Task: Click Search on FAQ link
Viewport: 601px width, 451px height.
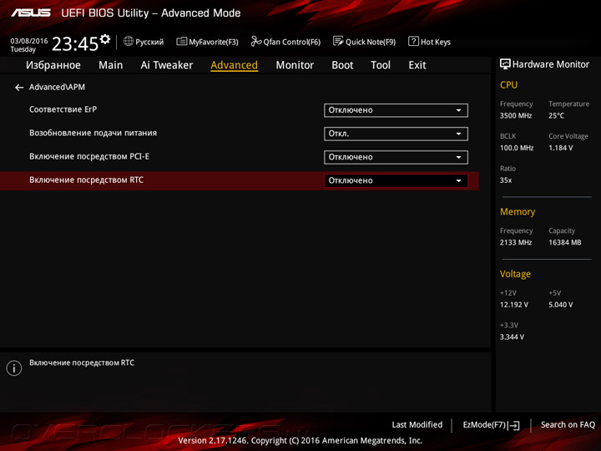Action: point(568,425)
